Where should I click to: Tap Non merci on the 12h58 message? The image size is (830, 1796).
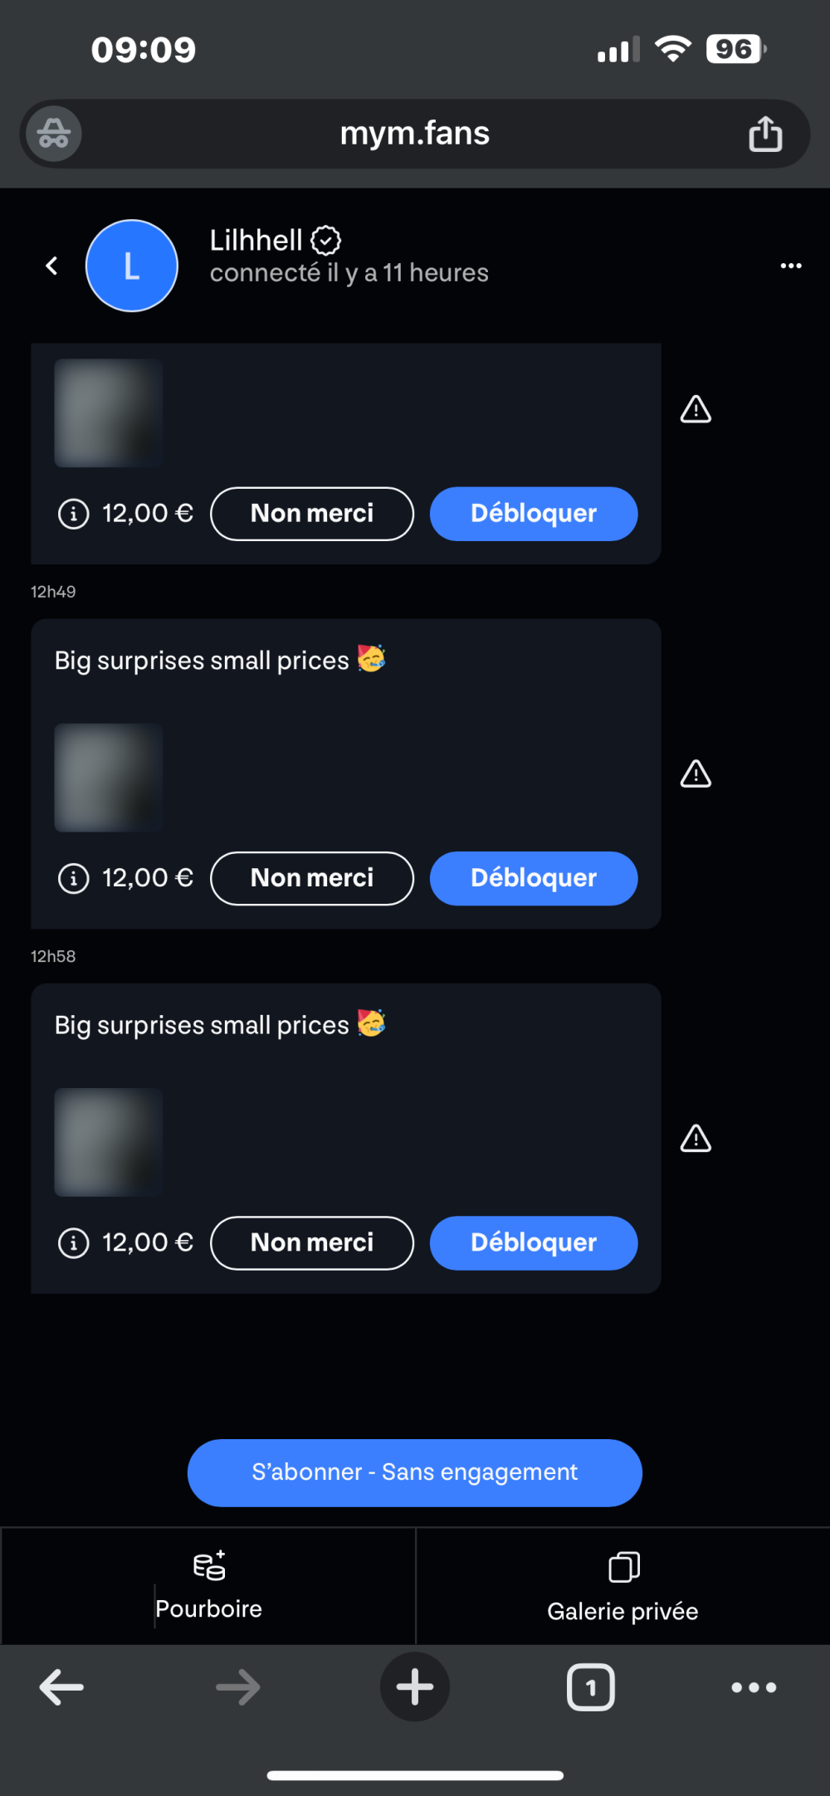click(312, 1243)
